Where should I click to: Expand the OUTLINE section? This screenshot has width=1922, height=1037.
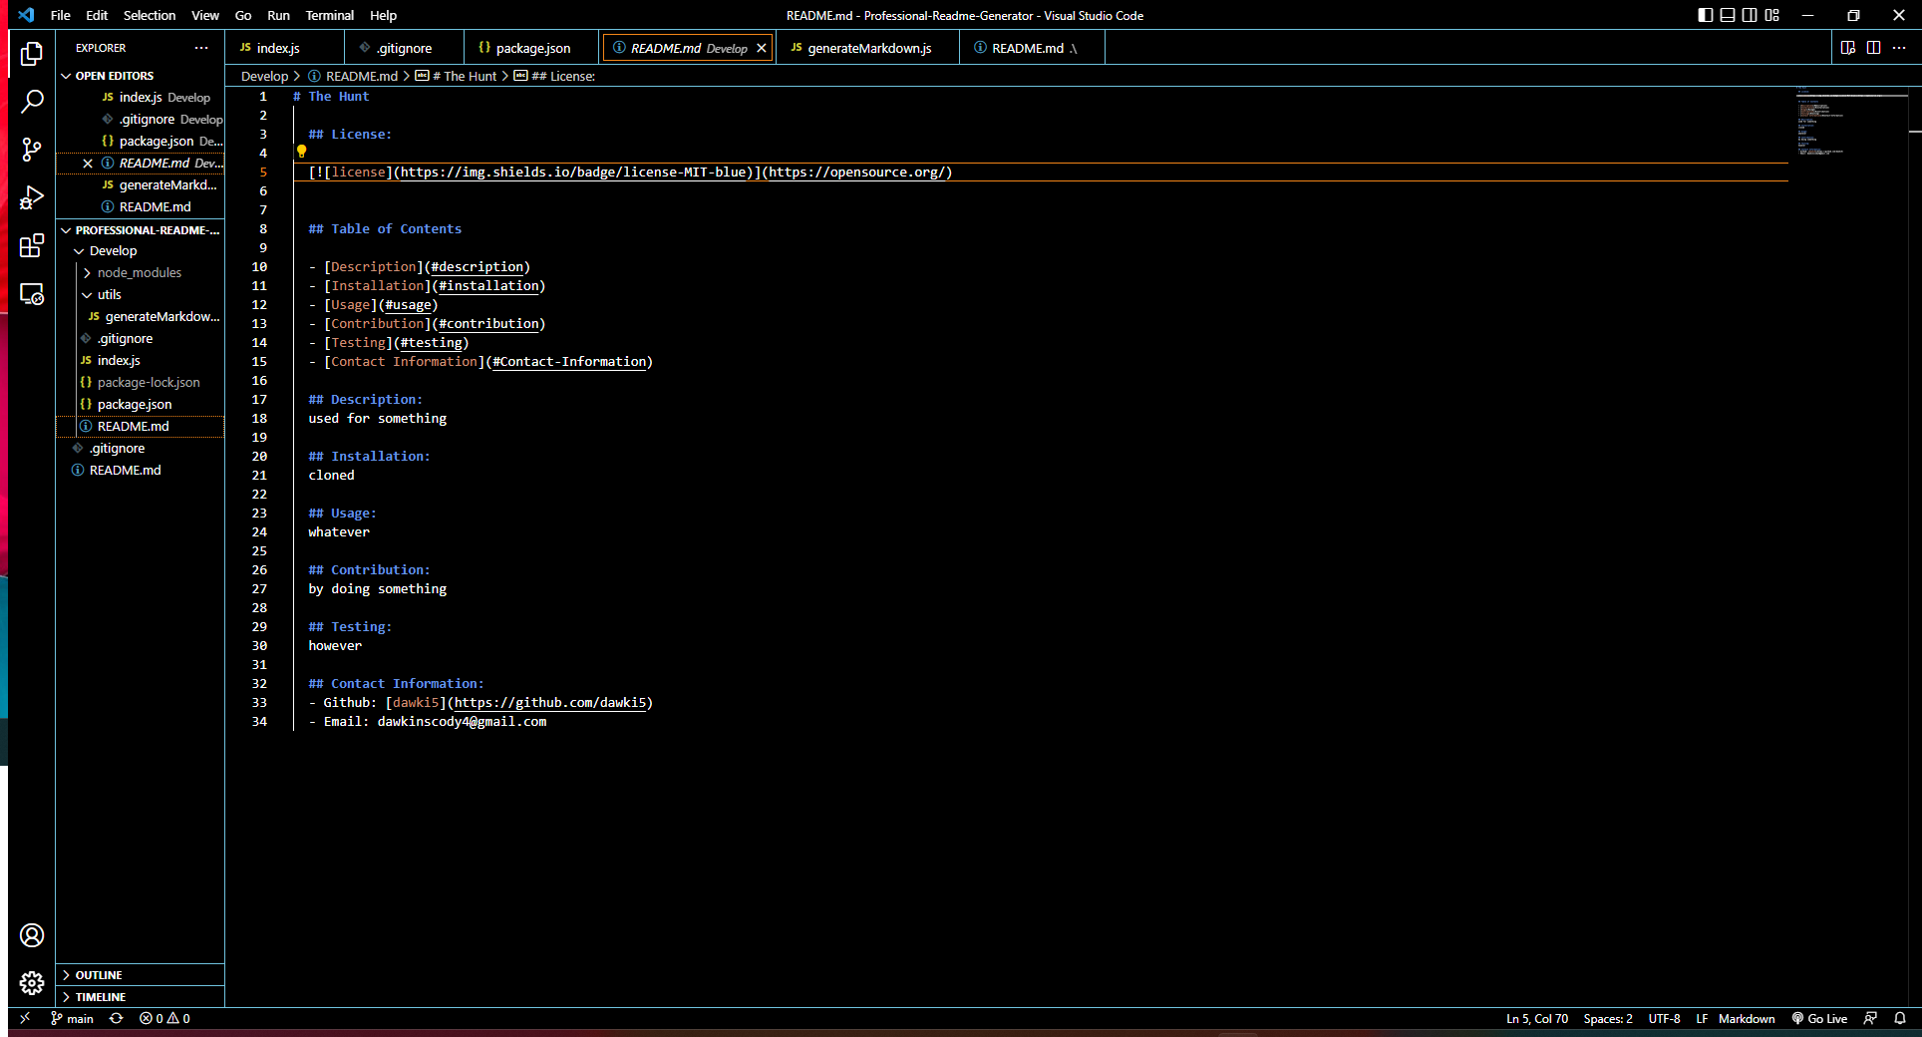(x=97, y=975)
